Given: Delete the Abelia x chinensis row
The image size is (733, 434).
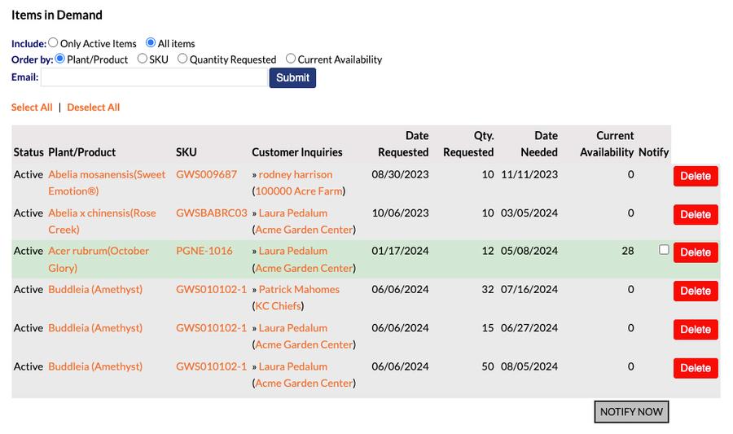Looking at the screenshot, I should pyautogui.click(x=695, y=214).
